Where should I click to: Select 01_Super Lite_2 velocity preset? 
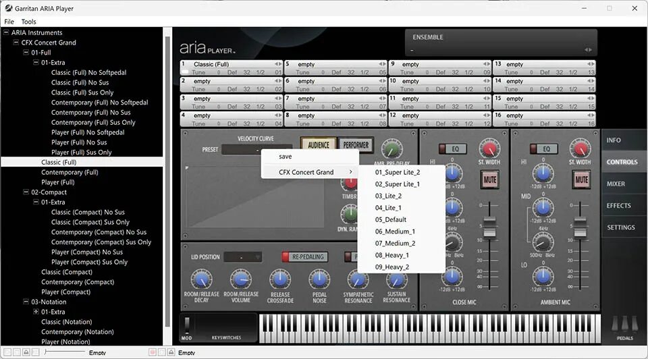[401, 172]
